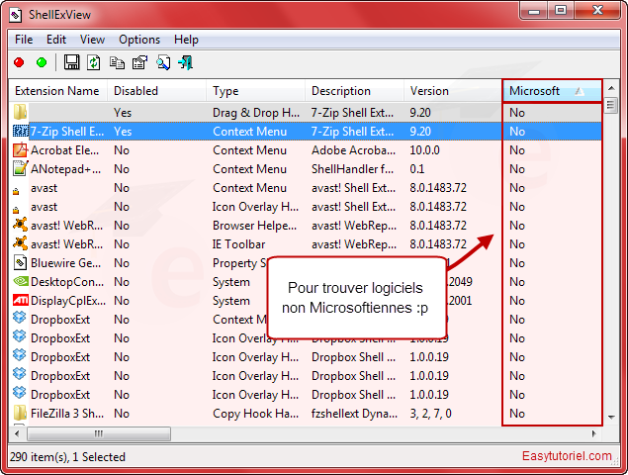Click the avast! WebRep Browser Helper icon
Image resolution: width=628 pixels, height=475 pixels.
coord(20,226)
